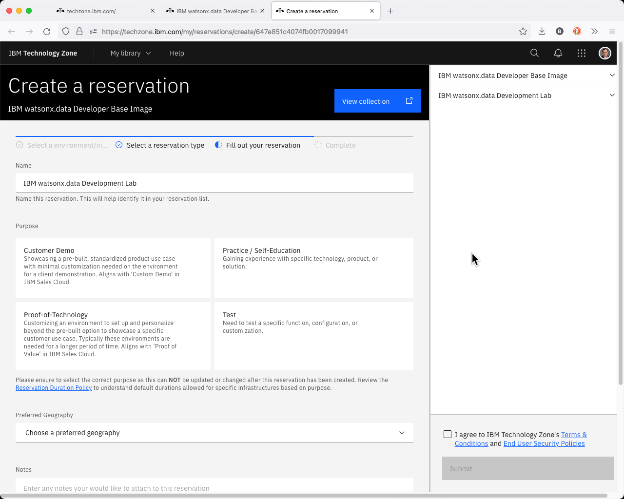Click the Notes text area
The width and height of the screenshot is (624, 499).
pos(214,485)
